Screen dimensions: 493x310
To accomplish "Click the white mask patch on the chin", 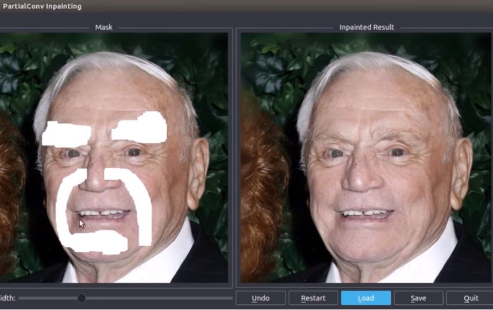I will 103,241.
